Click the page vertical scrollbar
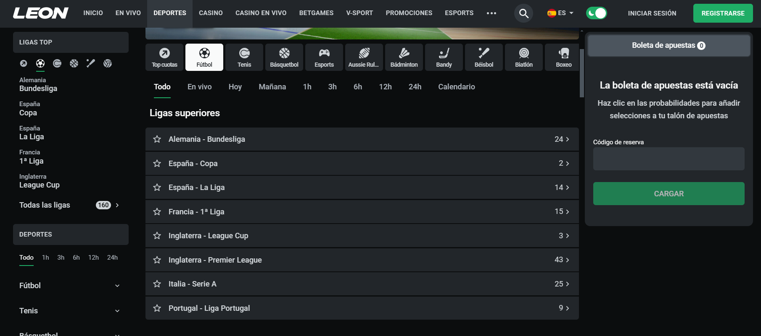Screen dimensions: 761x336 point(582,73)
